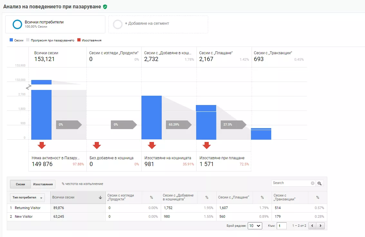365x237 pixels.
Task: Click + Добавяне на сегмент
Action: coord(147,23)
